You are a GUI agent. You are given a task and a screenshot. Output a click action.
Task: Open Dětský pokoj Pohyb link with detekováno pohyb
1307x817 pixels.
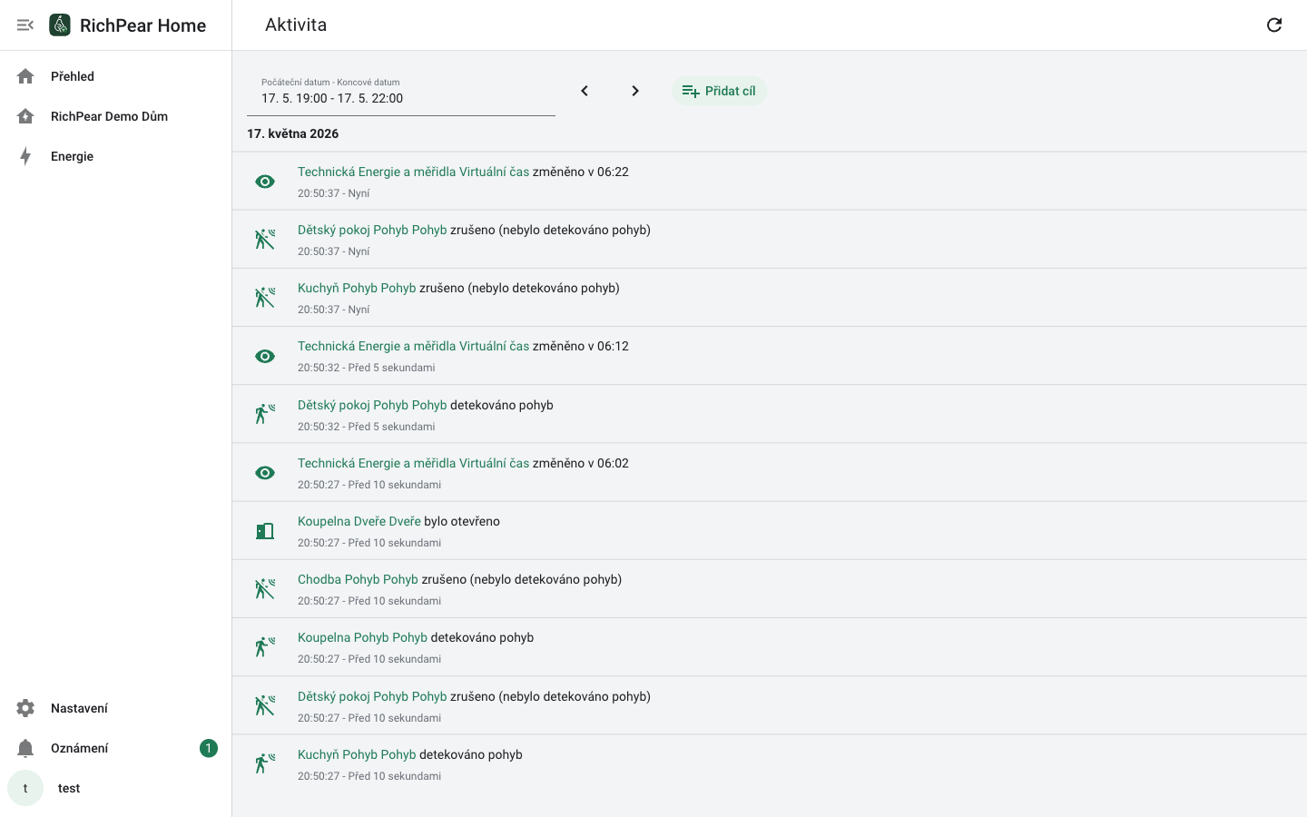(x=372, y=405)
